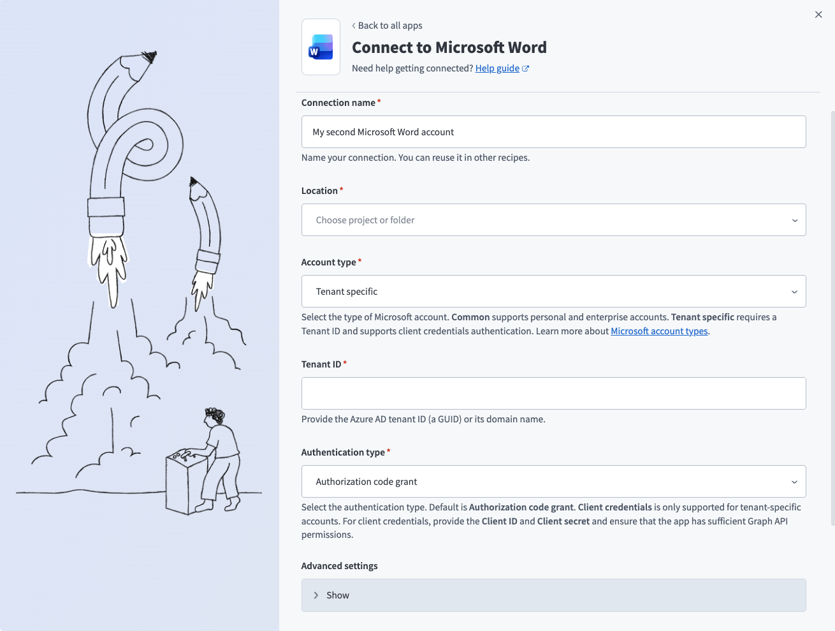Click the Location label
The height and width of the screenshot is (631, 835).
tap(319, 191)
